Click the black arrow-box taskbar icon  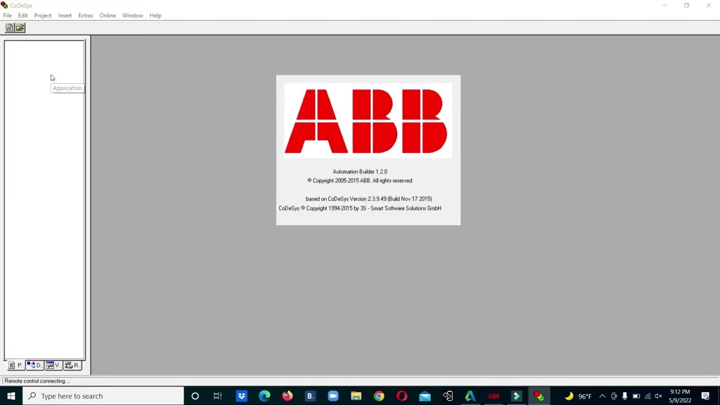448,396
